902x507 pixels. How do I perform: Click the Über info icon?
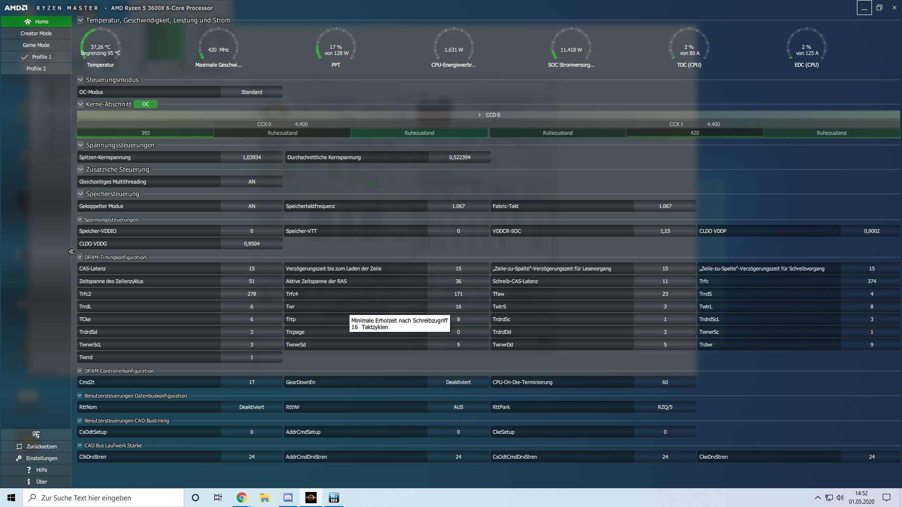pos(29,482)
